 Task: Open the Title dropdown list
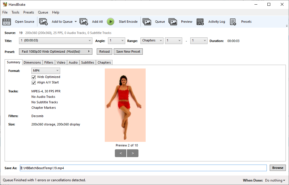coord(56,41)
